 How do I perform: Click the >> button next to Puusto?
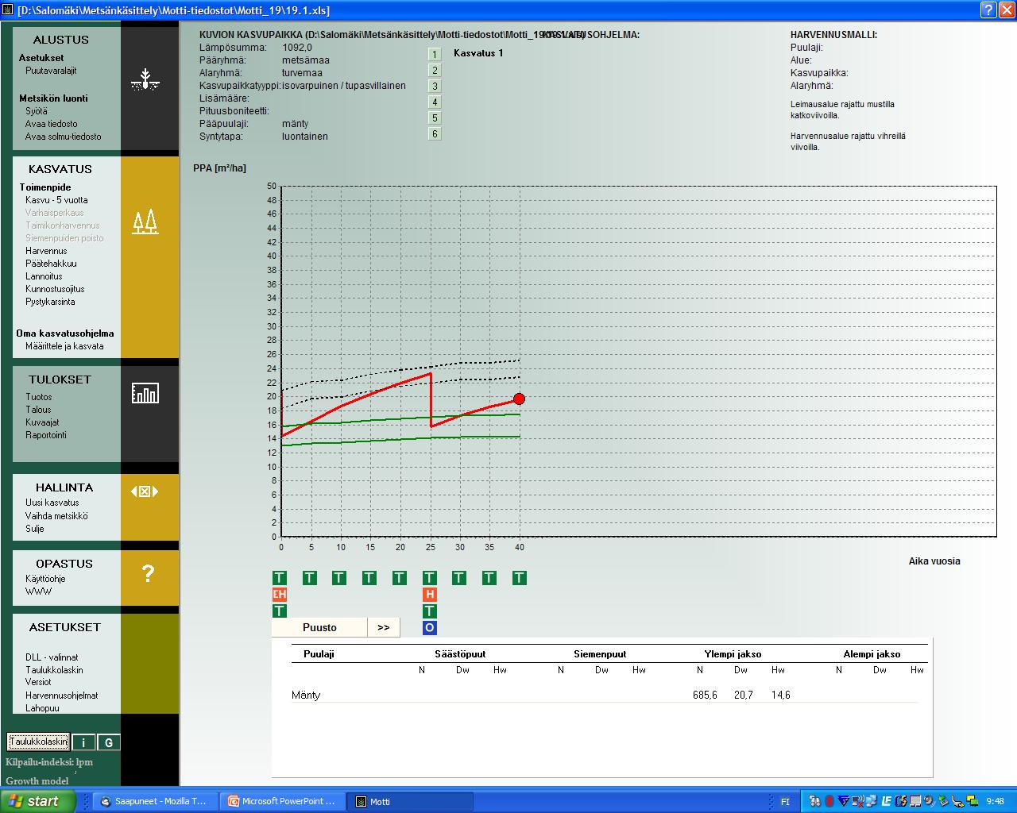point(384,627)
